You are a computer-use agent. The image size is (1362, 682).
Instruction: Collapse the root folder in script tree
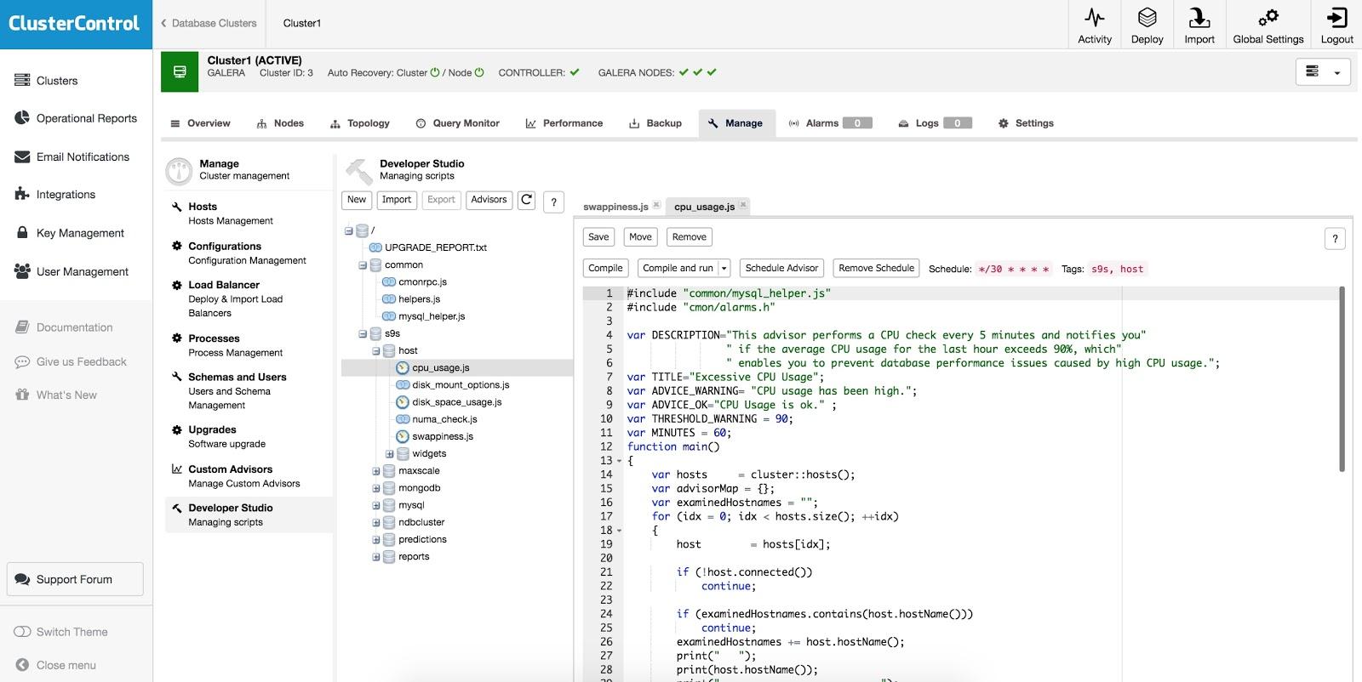click(348, 230)
